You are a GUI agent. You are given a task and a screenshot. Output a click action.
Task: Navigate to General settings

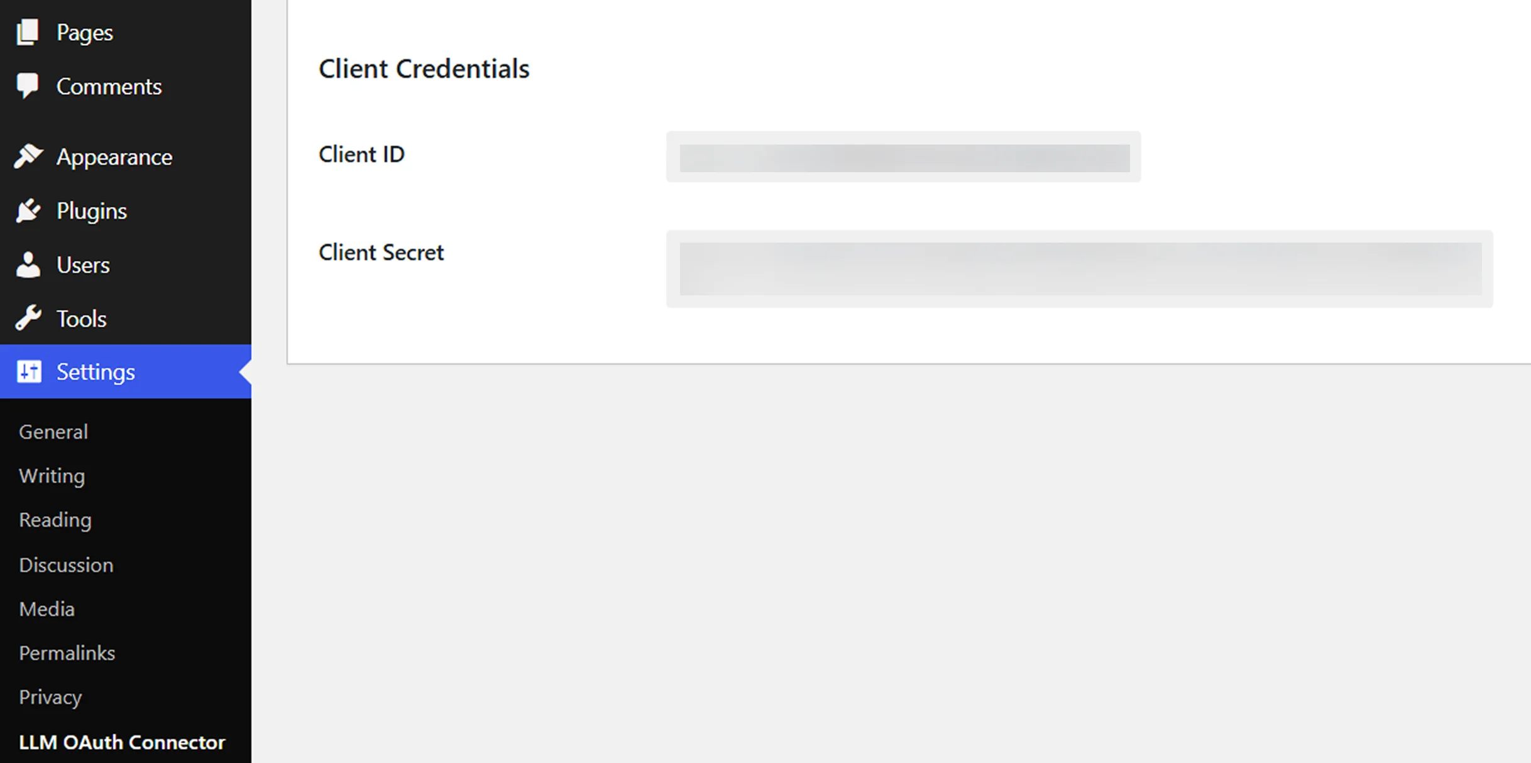click(x=53, y=431)
